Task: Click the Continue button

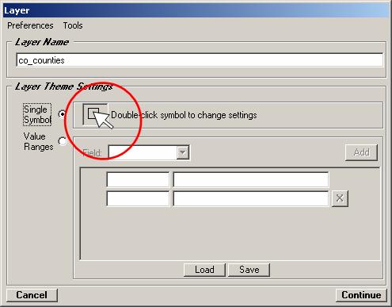Action: click(361, 295)
